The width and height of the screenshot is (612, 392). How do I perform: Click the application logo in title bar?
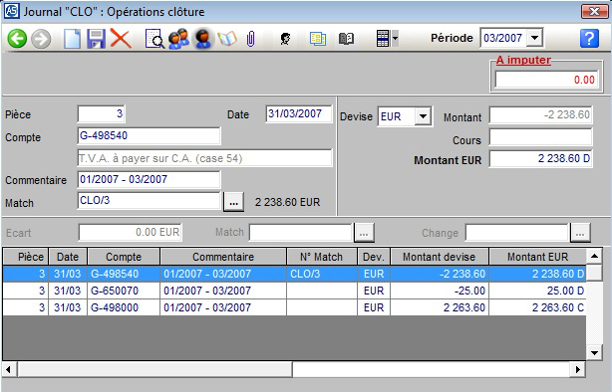pos(11,11)
